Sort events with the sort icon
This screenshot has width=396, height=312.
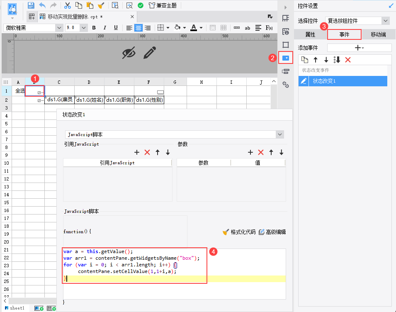pos(337,60)
